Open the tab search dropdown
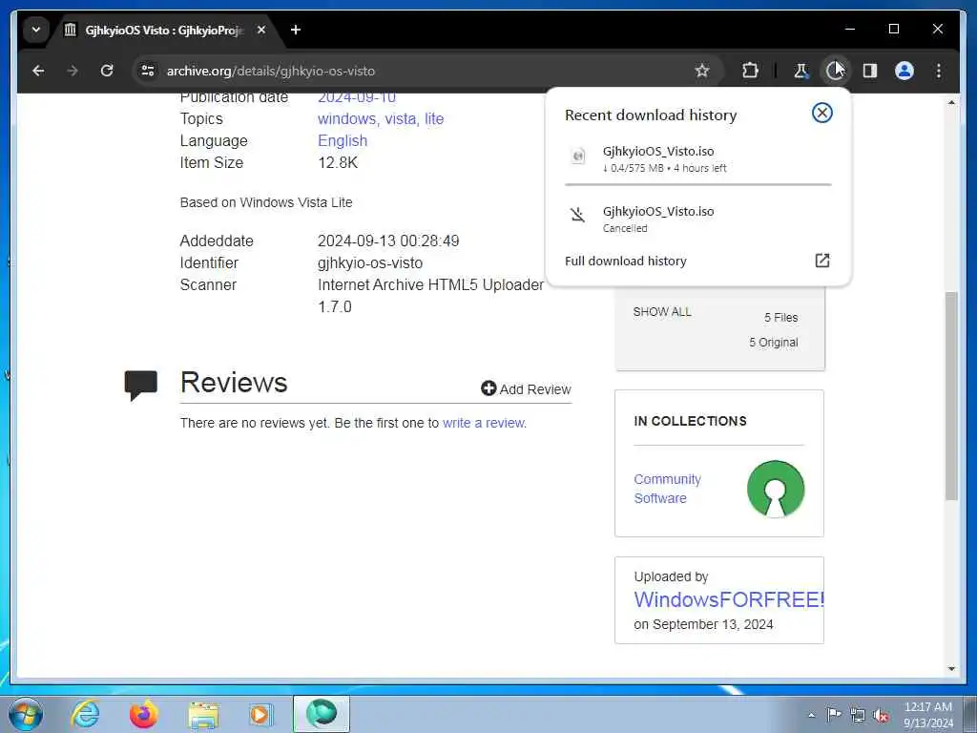 [36, 30]
